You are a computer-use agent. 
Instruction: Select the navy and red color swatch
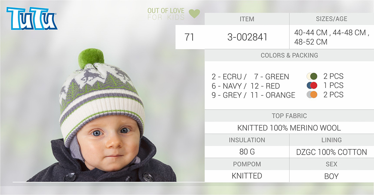click(x=312, y=85)
